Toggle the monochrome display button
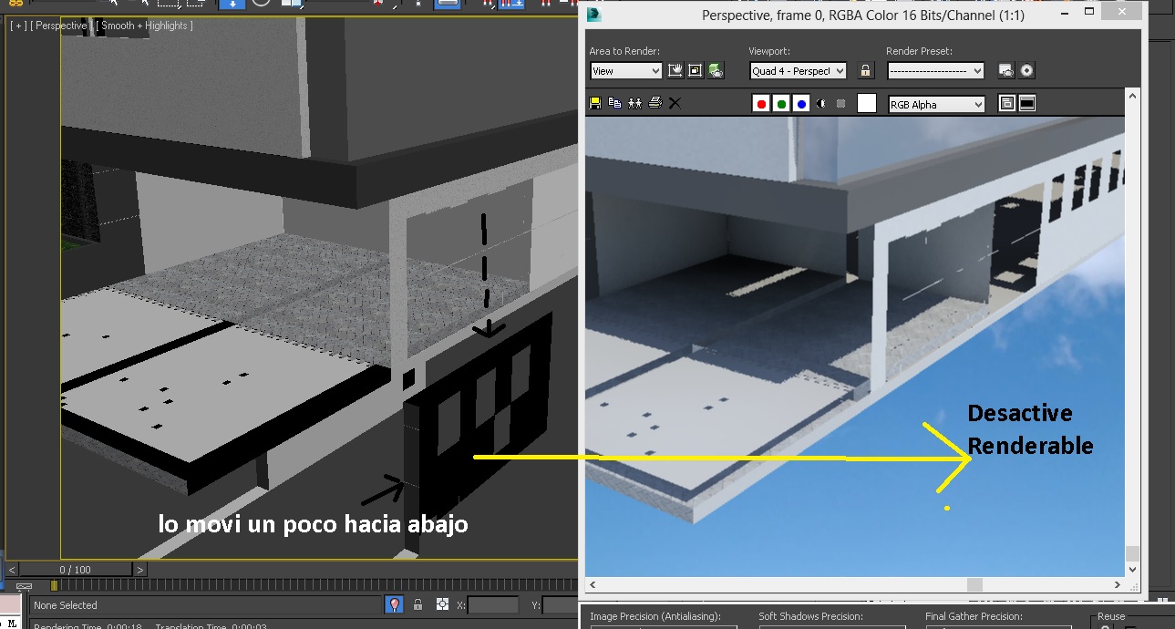Viewport: 1175px width, 629px height. tap(840, 104)
